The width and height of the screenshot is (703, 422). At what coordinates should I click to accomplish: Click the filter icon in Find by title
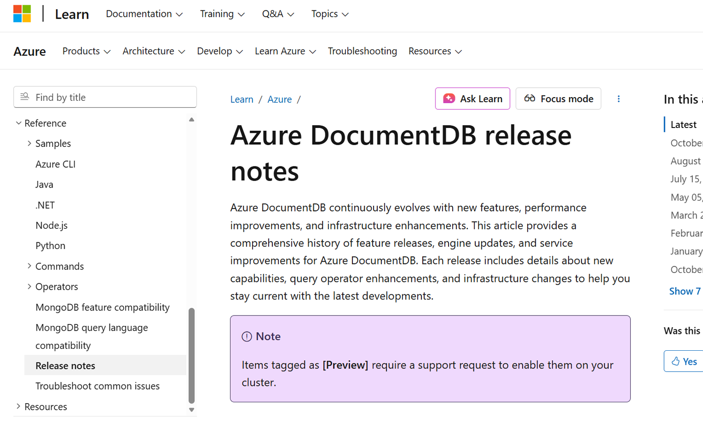pyautogui.click(x=25, y=97)
